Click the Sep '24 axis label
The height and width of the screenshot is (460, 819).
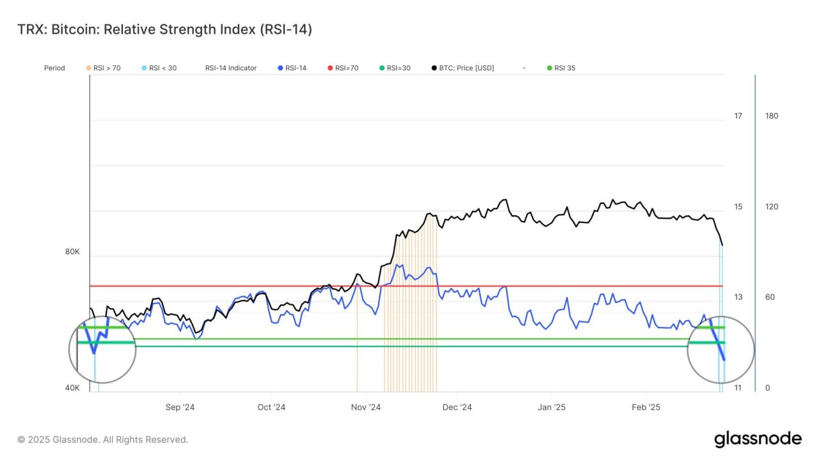click(x=180, y=407)
